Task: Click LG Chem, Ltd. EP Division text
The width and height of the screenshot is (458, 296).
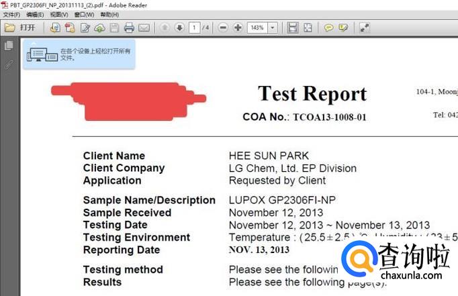Action: 293,168
